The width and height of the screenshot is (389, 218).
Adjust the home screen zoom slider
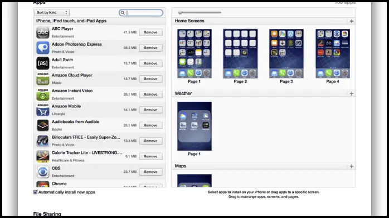(180, 13)
